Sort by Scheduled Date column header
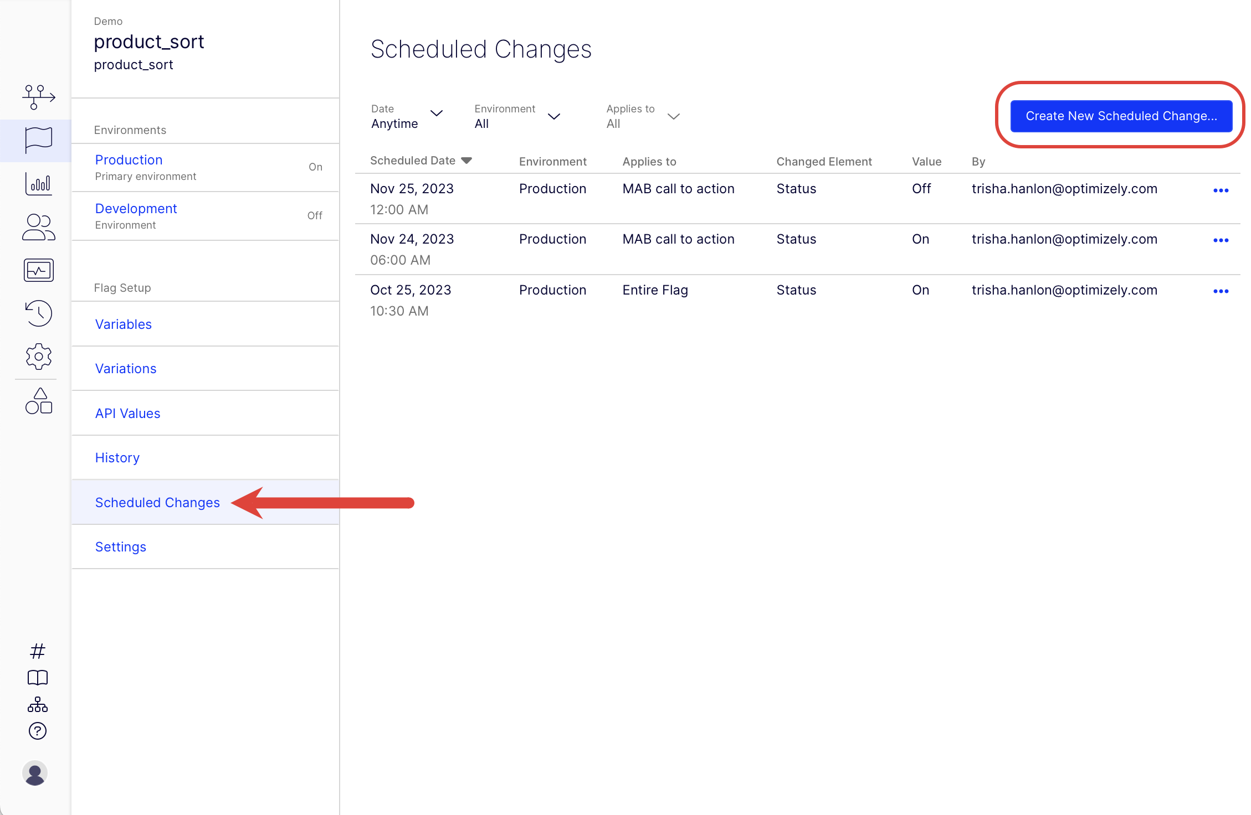1251x815 pixels. [421, 161]
